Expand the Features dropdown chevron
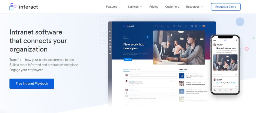Viewport: 256px width, 113px height. pos(119,7)
